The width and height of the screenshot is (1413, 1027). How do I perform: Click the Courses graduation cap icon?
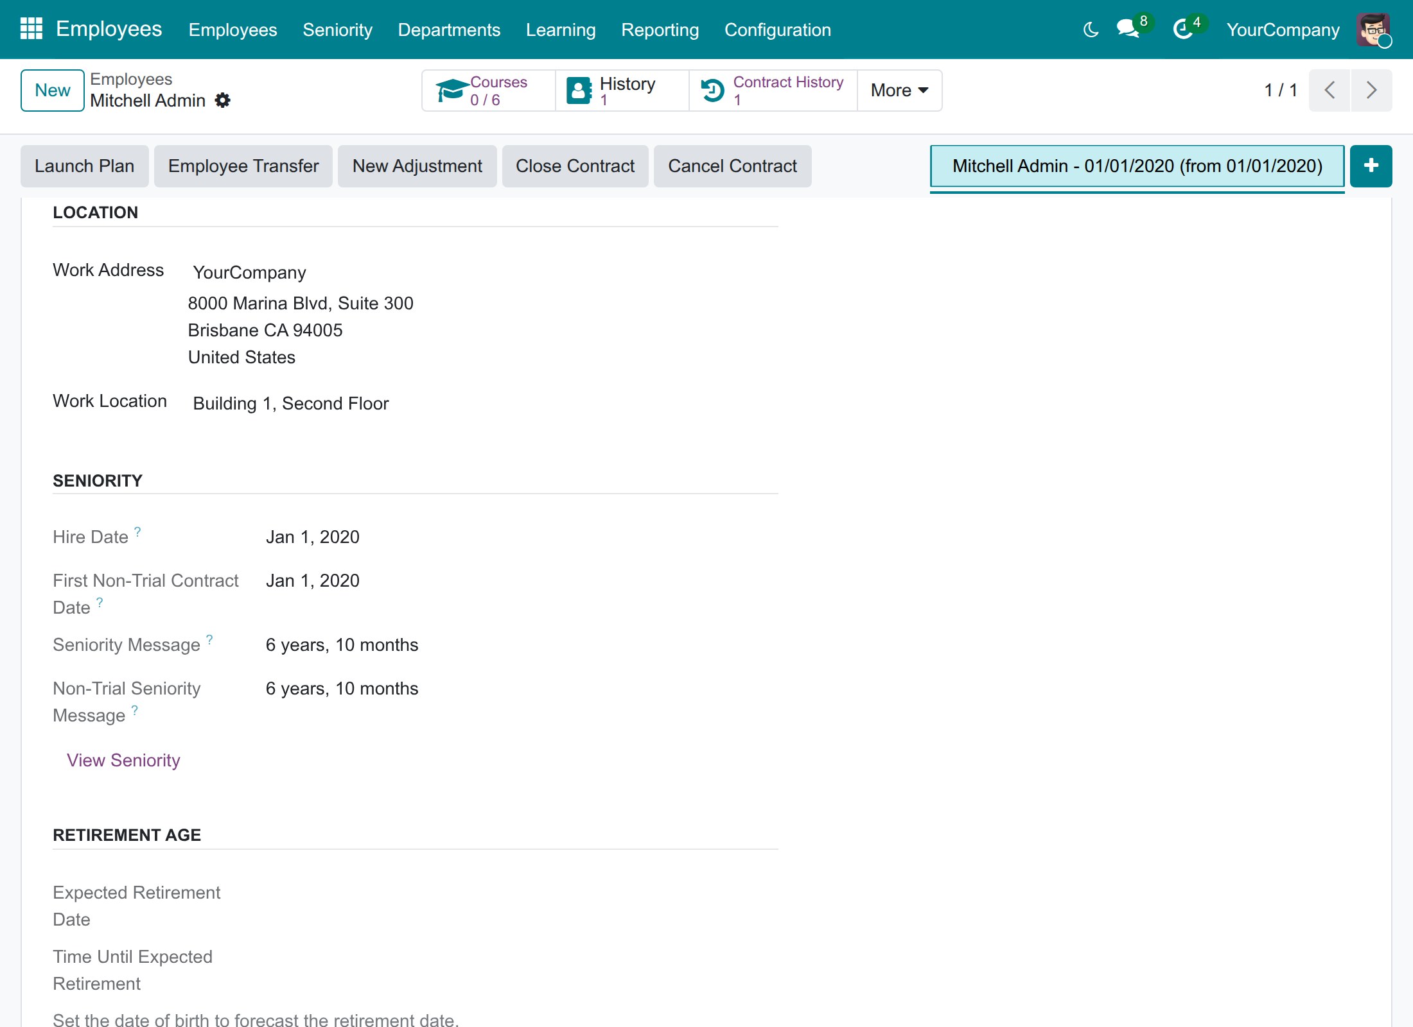click(x=452, y=91)
